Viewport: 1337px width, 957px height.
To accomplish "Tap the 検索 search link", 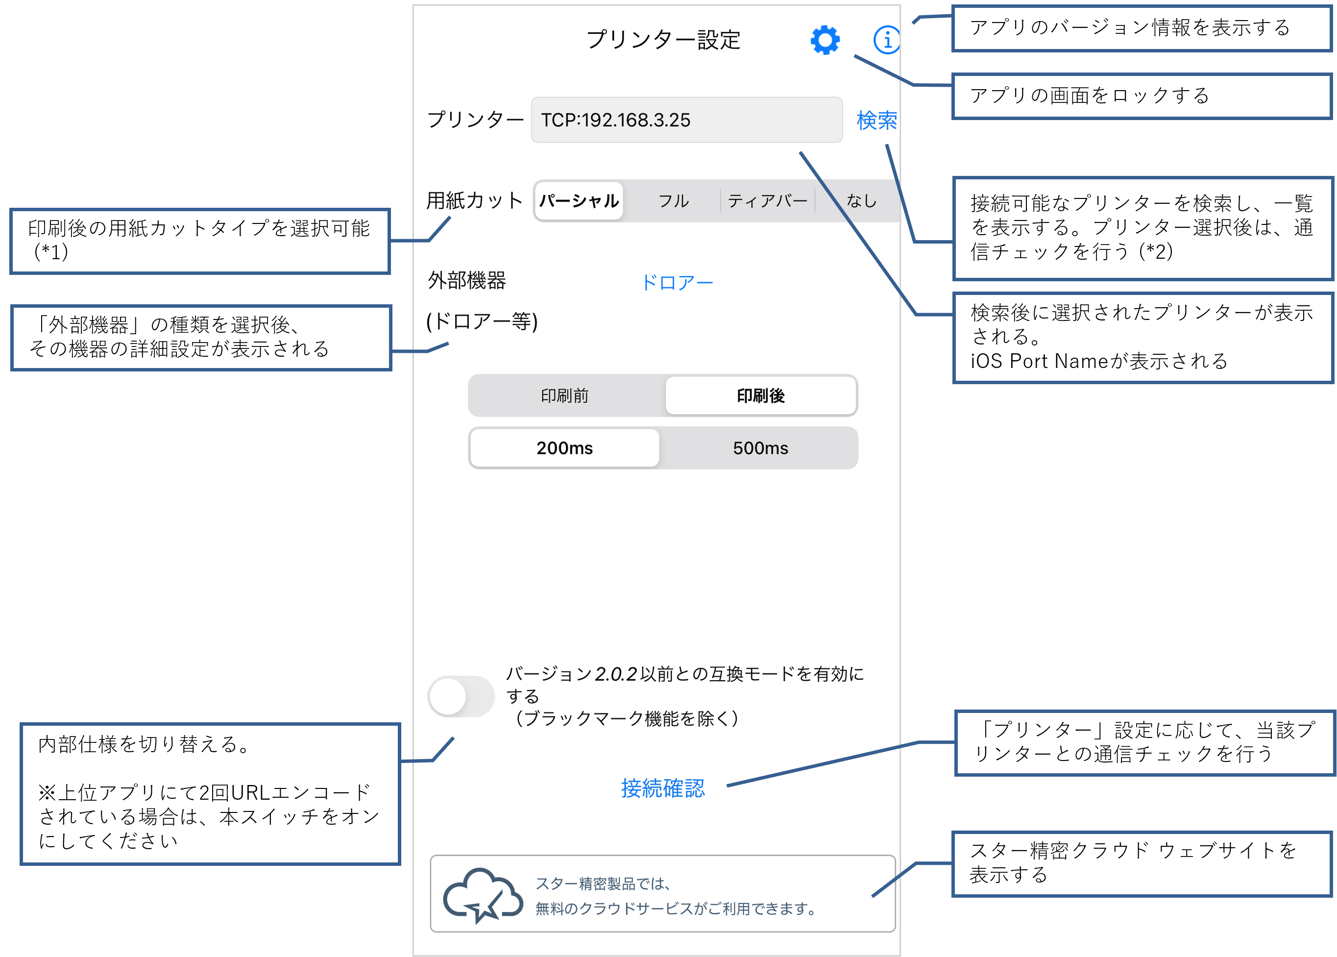I will 876,120.
